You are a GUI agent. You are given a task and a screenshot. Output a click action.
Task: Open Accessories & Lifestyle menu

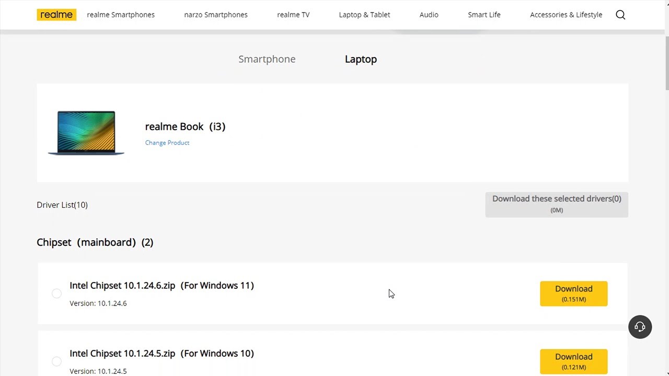[566, 15]
